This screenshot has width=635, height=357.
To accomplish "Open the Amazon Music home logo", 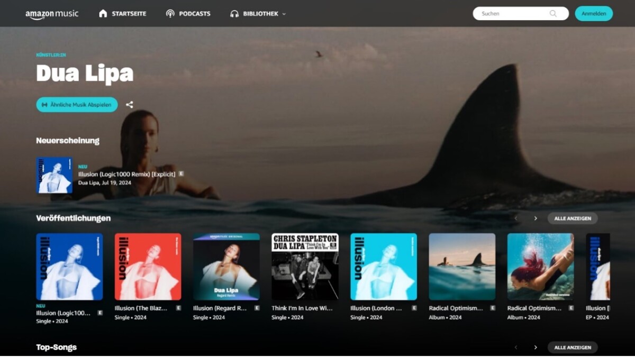I will point(51,13).
